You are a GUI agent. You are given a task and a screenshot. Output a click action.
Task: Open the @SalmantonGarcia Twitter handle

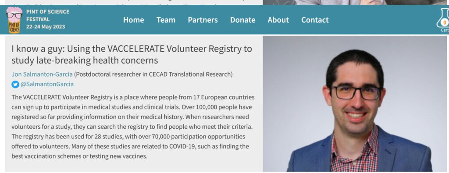pyautogui.click(x=47, y=85)
